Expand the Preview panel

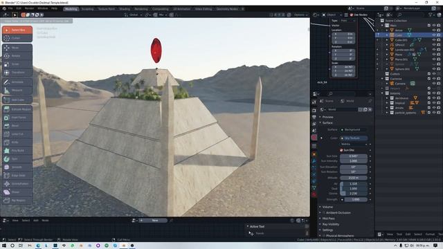pos(327,117)
